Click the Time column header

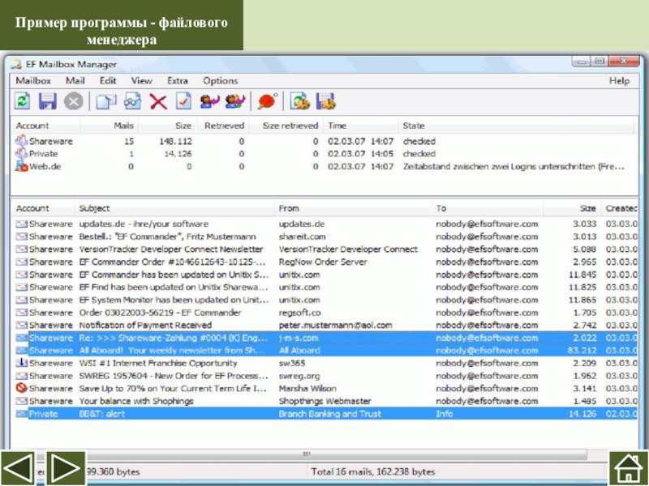coord(360,126)
